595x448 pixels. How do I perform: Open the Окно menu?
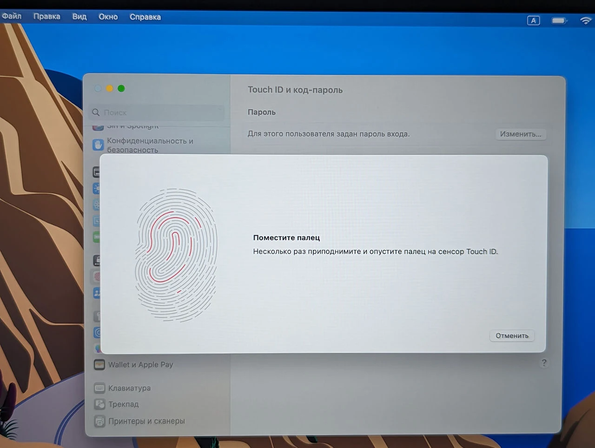108,17
